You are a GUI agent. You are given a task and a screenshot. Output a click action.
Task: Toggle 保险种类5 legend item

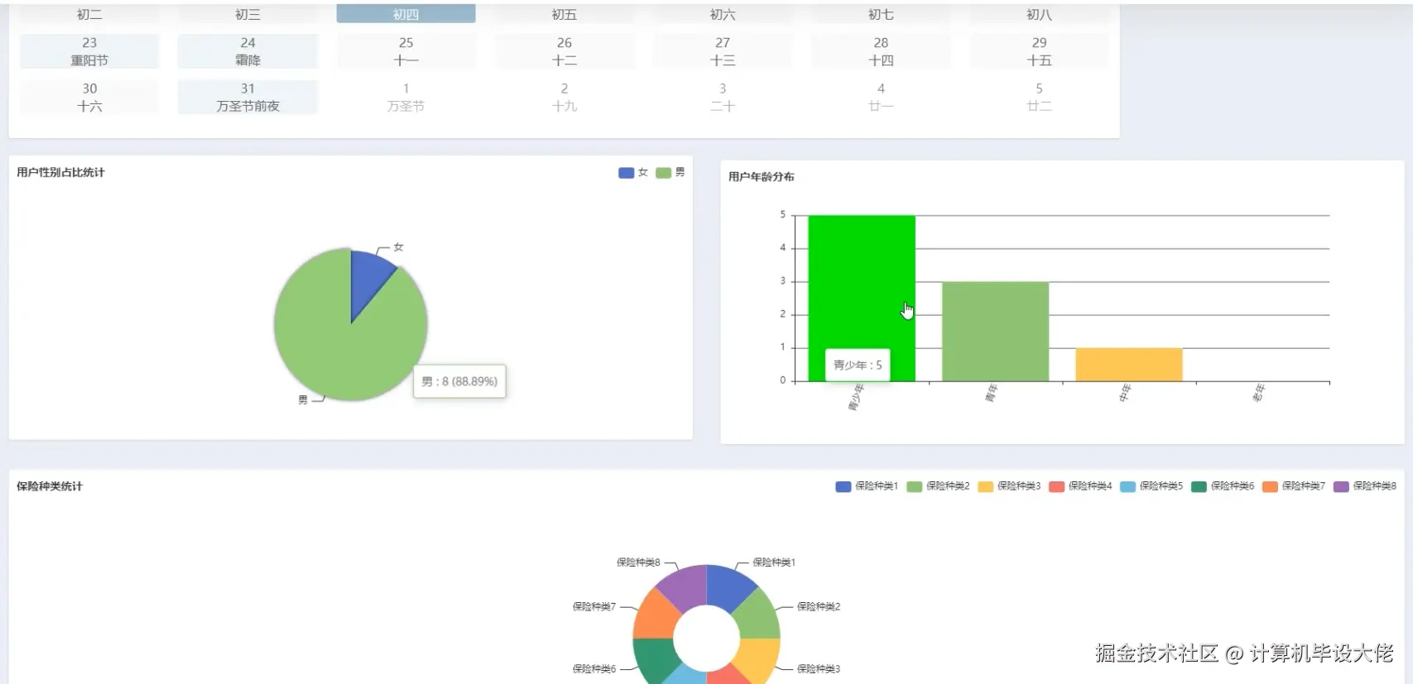1151,486
